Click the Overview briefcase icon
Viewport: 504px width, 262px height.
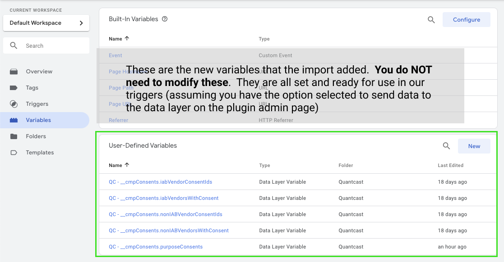[x=14, y=71]
